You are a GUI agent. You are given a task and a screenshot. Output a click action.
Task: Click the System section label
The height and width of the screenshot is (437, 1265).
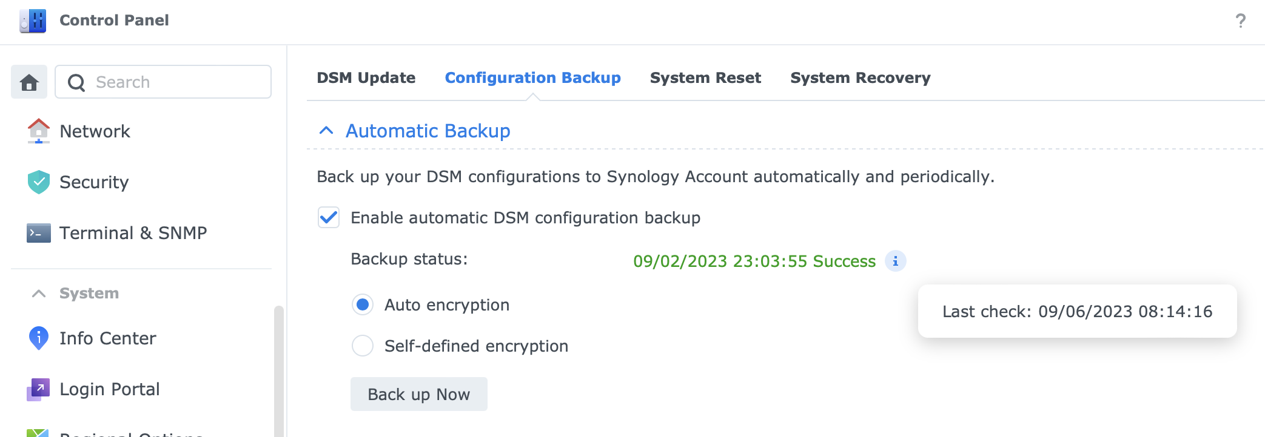[x=89, y=294]
